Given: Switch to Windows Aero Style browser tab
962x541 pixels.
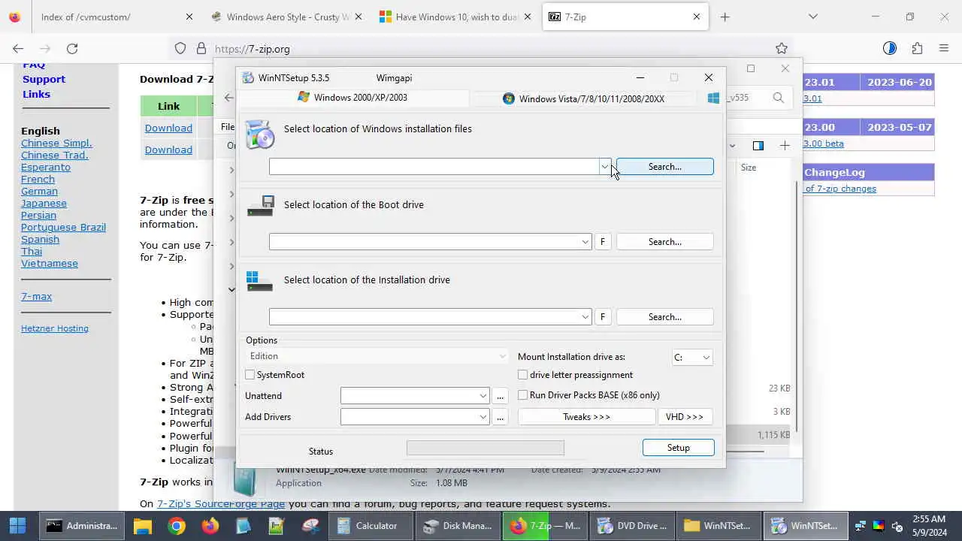Looking at the screenshot, I should [x=286, y=17].
